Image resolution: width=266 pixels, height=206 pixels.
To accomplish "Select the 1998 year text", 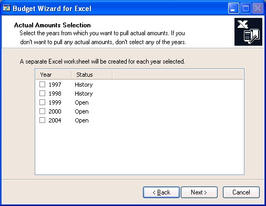I will coord(55,94).
